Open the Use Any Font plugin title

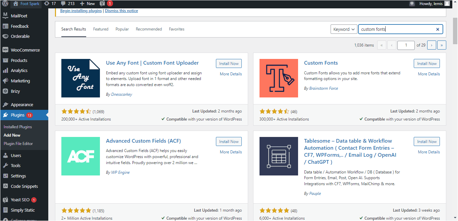pyautogui.click(x=152, y=63)
